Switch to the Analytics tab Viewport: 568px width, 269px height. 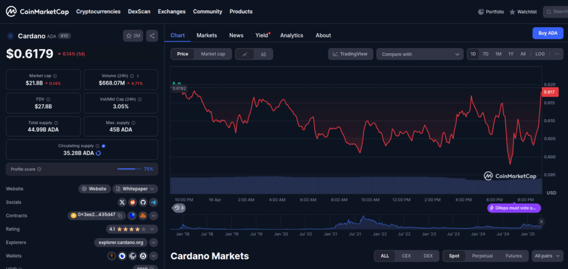[292, 35]
